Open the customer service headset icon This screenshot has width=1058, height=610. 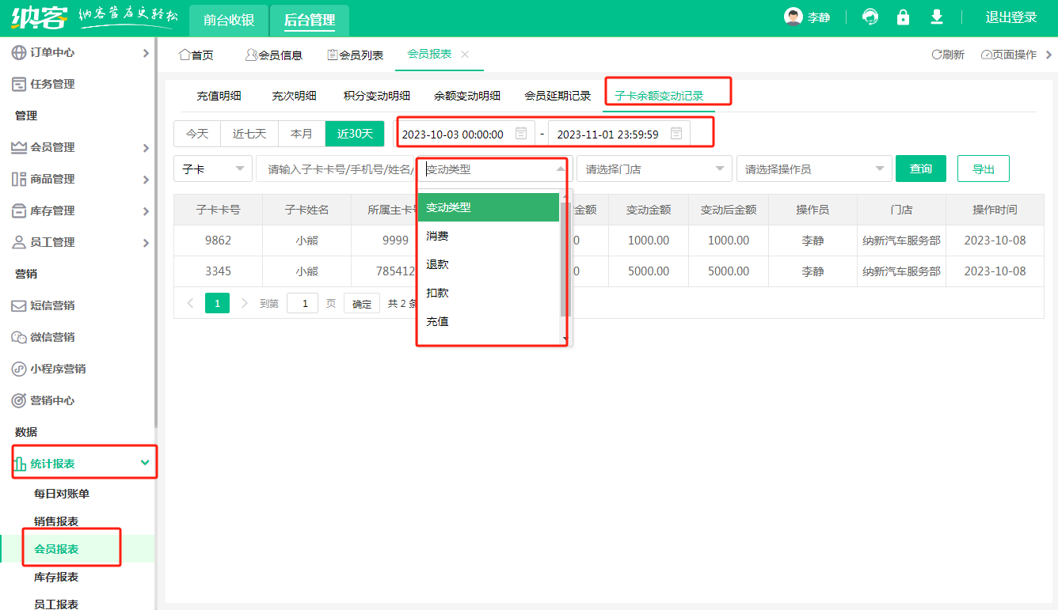(870, 16)
